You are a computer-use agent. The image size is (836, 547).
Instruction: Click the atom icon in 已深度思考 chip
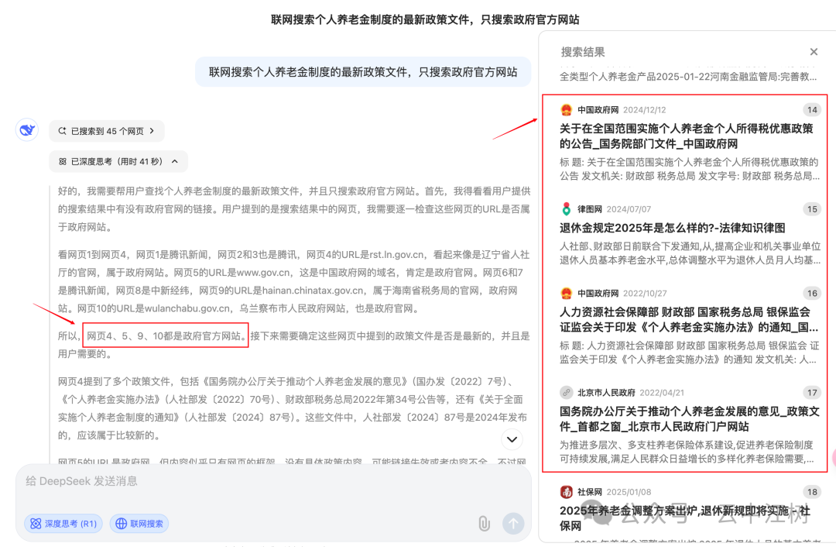click(63, 162)
